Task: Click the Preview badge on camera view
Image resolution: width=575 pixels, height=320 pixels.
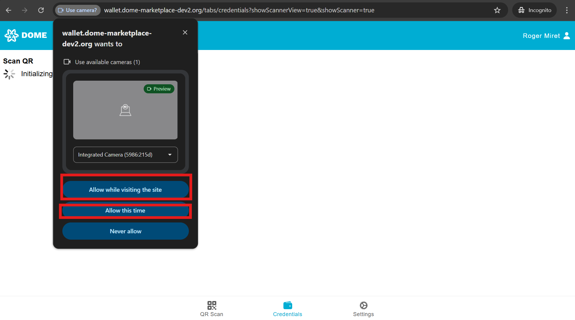Action: (159, 89)
